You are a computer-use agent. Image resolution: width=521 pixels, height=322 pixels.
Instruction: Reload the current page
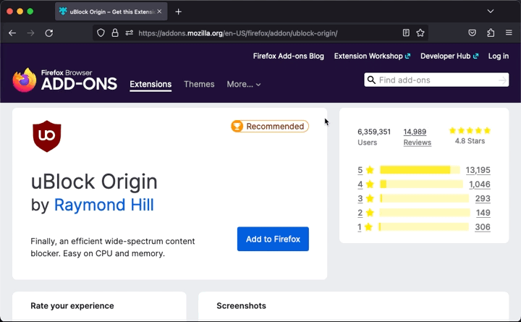point(49,33)
